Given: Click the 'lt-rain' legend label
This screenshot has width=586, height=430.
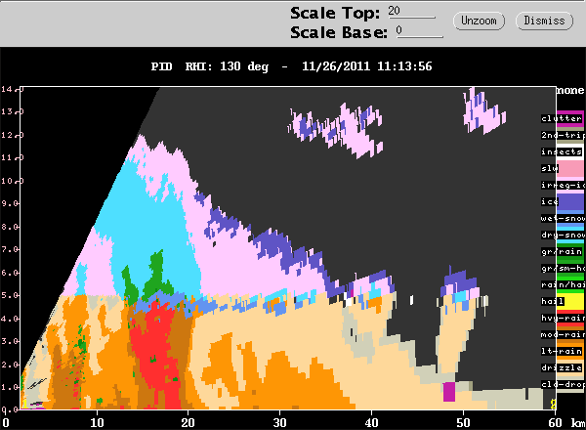Looking at the screenshot, I should [x=562, y=351].
